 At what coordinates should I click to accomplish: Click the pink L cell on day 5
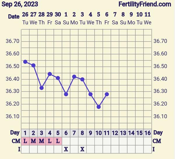(x=58, y=141)
